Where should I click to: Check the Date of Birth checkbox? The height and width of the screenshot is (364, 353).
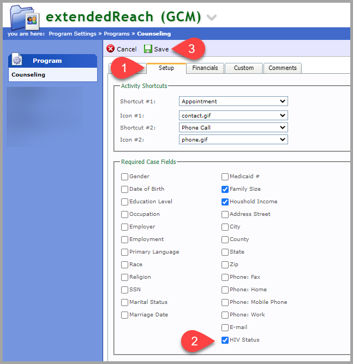tap(124, 189)
